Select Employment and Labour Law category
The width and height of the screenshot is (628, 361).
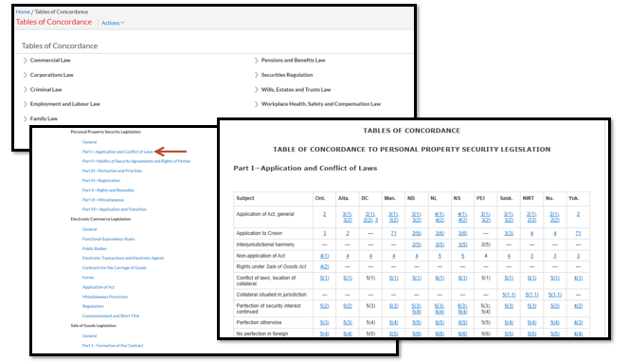tap(64, 104)
